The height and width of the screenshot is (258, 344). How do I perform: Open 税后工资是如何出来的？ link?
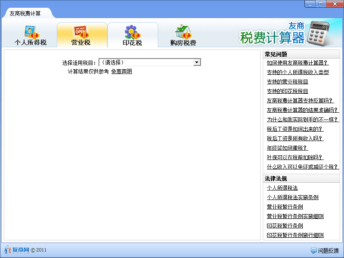click(295, 129)
